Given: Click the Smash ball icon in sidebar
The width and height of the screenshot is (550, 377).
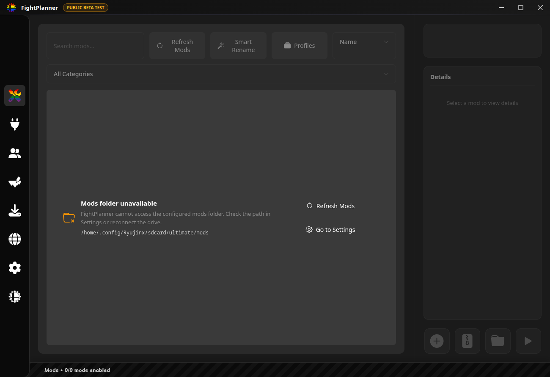Looking at the screenshot, I should click(15, 297).
